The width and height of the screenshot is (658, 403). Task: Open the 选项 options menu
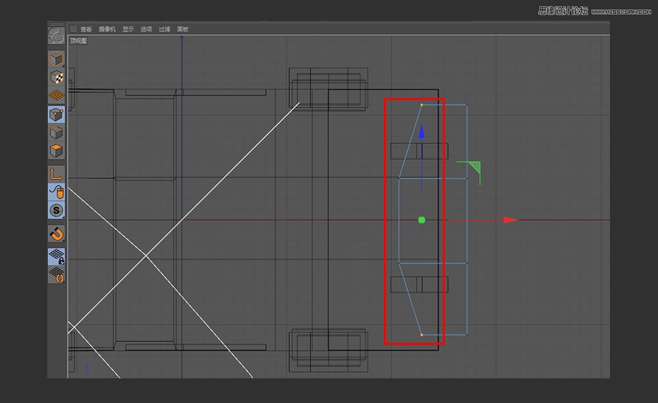[145, 29]
